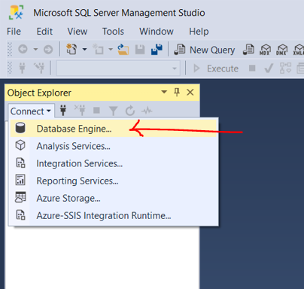Click the New Project icon
The image size is (304, 289).
pyautogui.click(x=71, y=49)
